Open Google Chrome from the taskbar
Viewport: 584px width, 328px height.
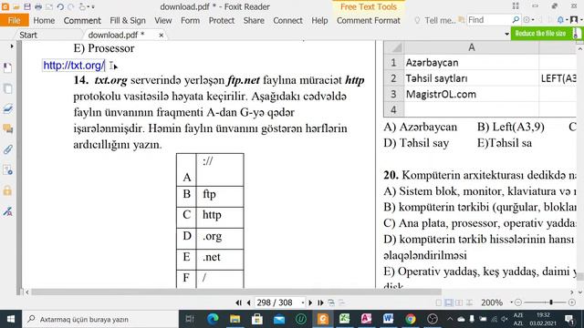click(x=411, y=319)
